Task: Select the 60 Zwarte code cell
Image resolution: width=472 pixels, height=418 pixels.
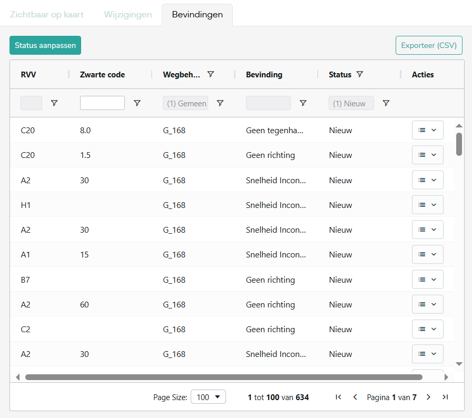Action: point(84,305)
